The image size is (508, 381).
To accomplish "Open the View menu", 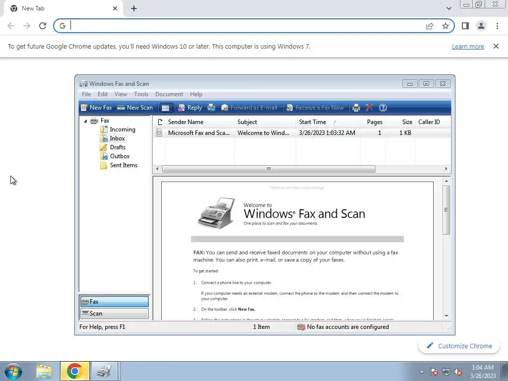I will tap(121, 94).
